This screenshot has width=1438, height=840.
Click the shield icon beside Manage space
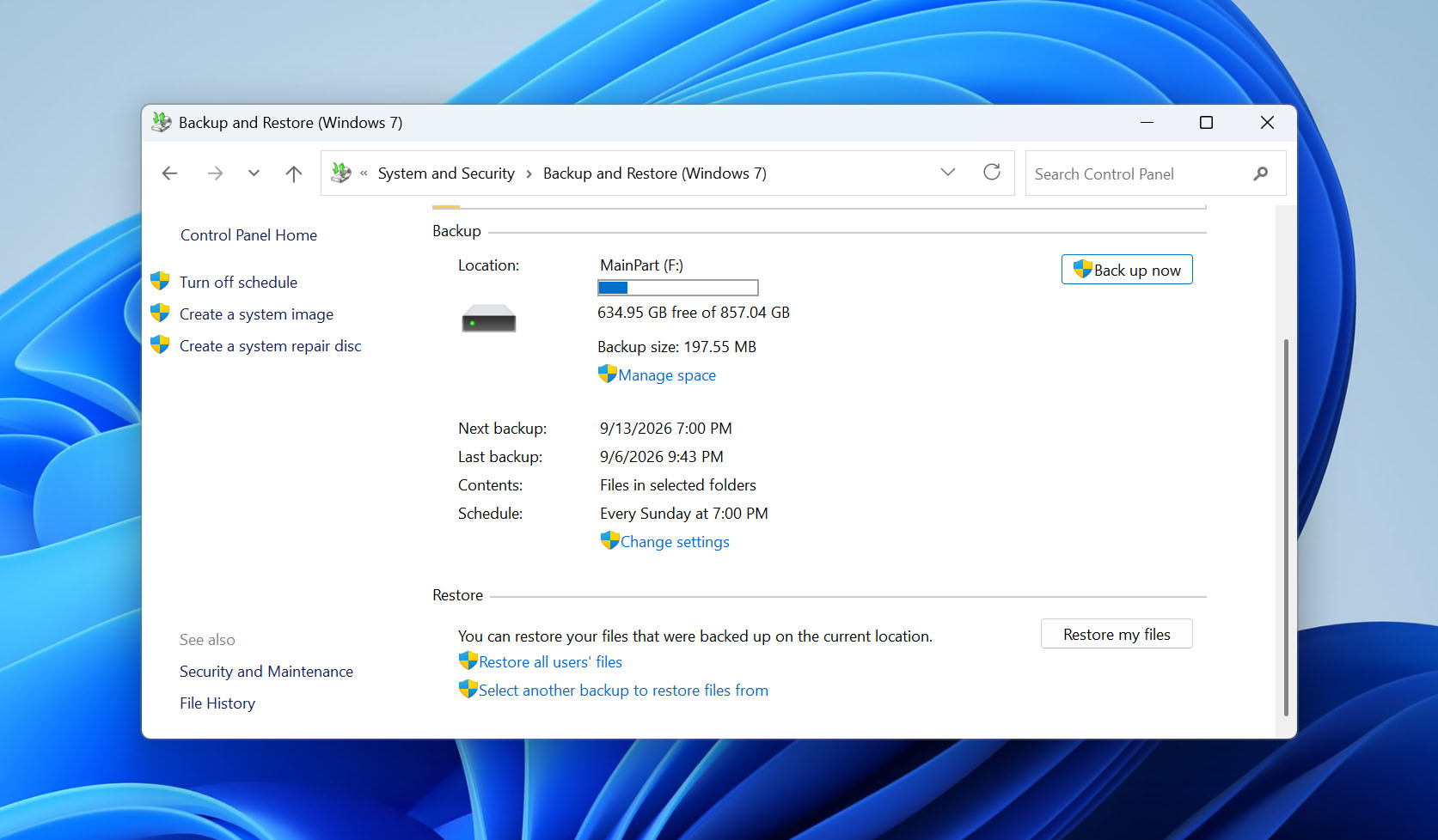pos(607,374)
